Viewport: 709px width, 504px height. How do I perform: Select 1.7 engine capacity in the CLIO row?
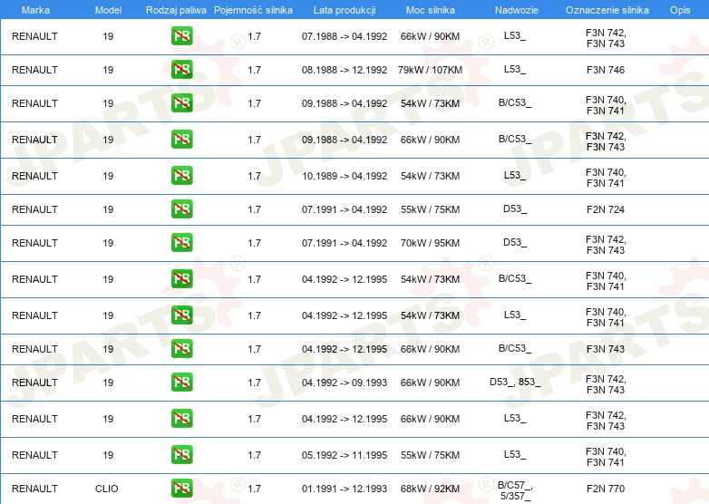[255, 489]
